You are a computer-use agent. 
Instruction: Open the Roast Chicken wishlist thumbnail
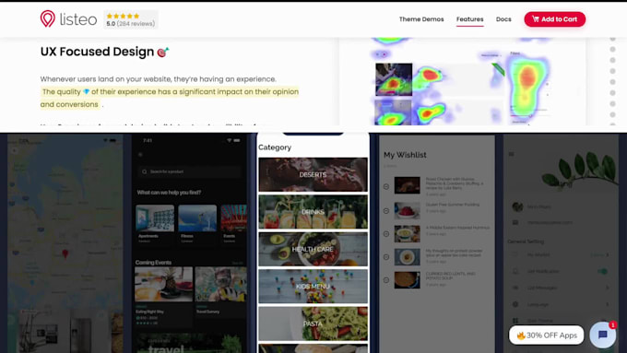(407, 185)
